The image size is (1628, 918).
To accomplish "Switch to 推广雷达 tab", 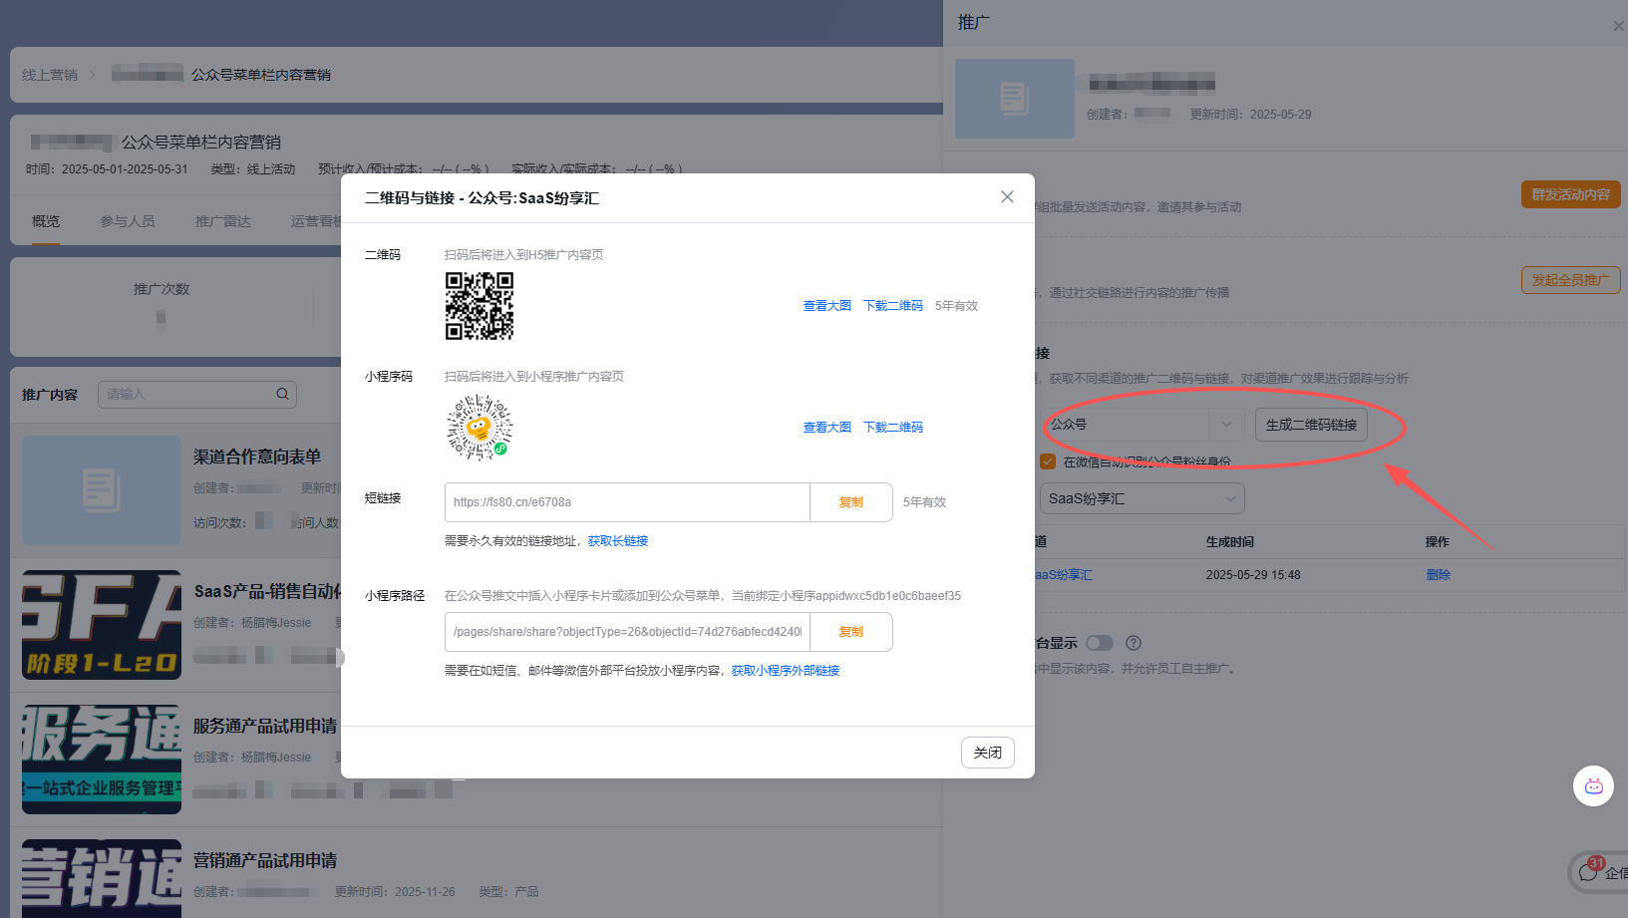I will 223,221.
